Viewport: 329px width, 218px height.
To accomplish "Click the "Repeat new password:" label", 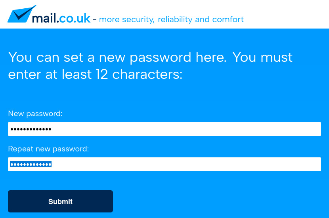I will (48, 149).
